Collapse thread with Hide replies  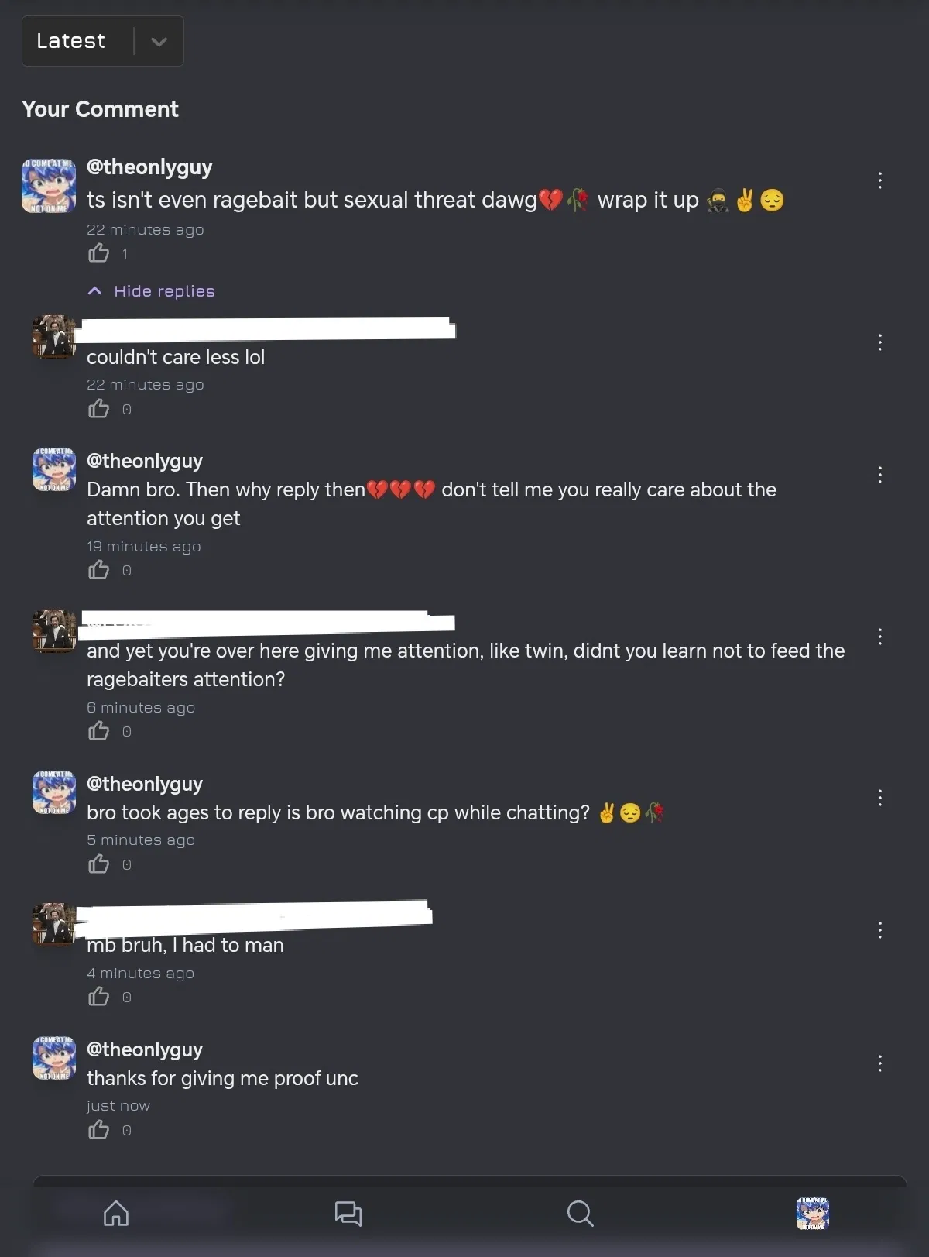pyautogui.click(x=152, y=291)
